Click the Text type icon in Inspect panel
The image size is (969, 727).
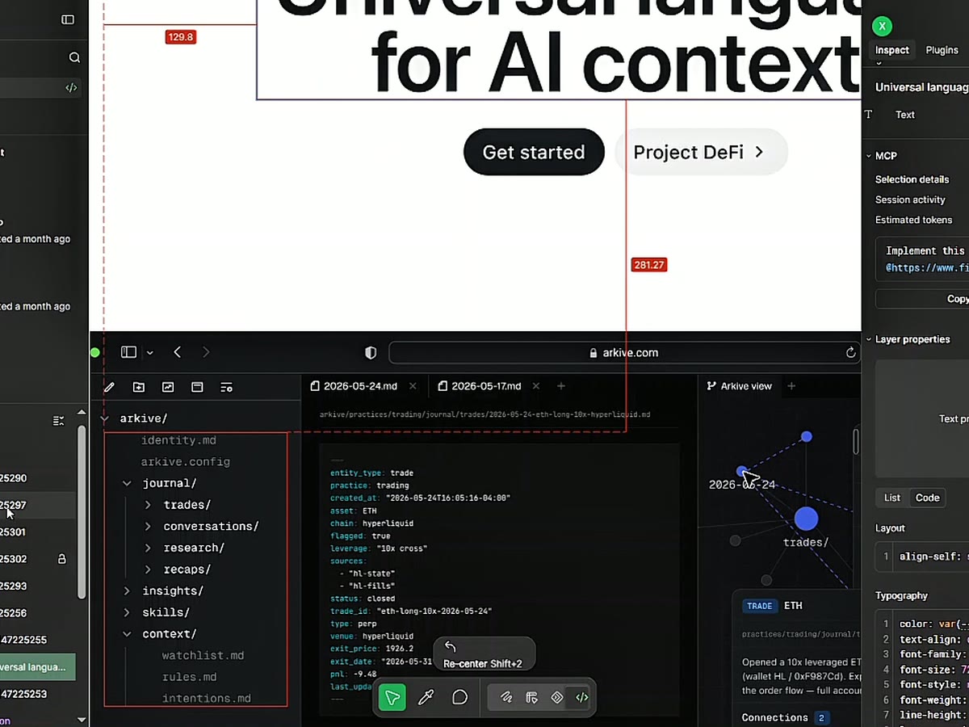point(869,115)
